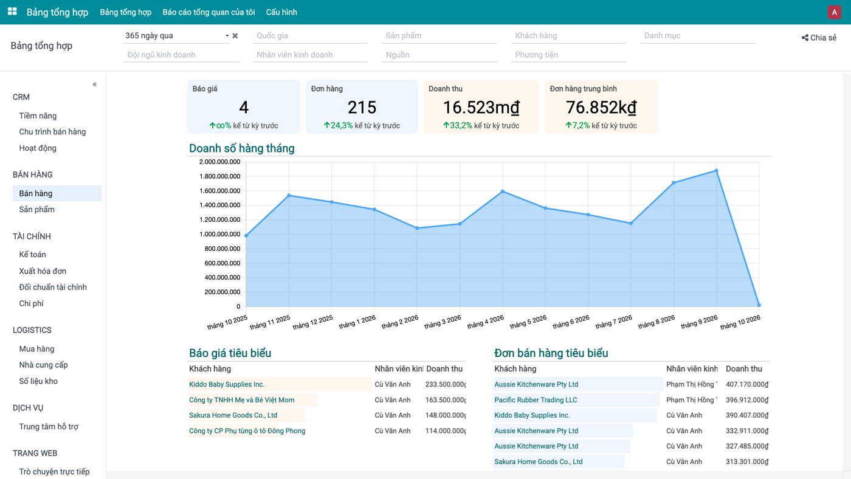Open the apps grid menu icon
This screenshot has height=479, width=851.
click(12, 12)
